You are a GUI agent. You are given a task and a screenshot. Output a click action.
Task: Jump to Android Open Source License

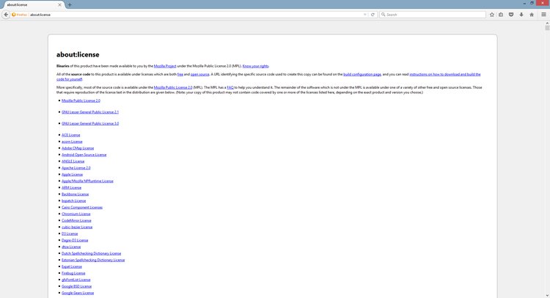pos(84,155)
